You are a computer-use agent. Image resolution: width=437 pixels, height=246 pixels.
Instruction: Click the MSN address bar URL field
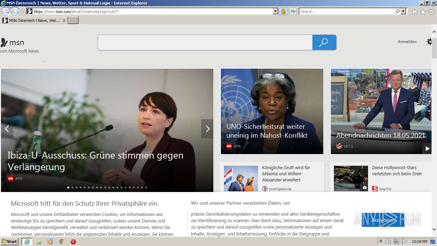(x=153, y=12)
